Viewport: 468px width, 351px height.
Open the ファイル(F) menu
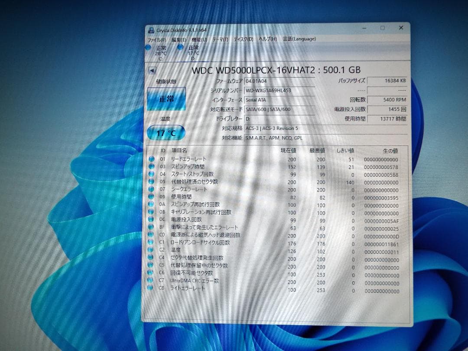pyautogui.click(x=158, y=39)
